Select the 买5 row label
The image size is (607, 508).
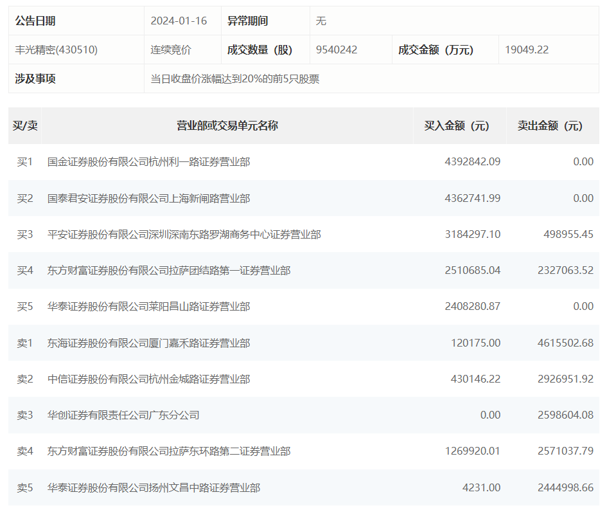[25, 307]
